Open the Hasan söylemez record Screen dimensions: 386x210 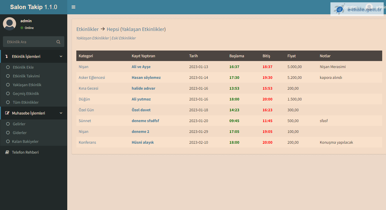(x=146, y=77)
